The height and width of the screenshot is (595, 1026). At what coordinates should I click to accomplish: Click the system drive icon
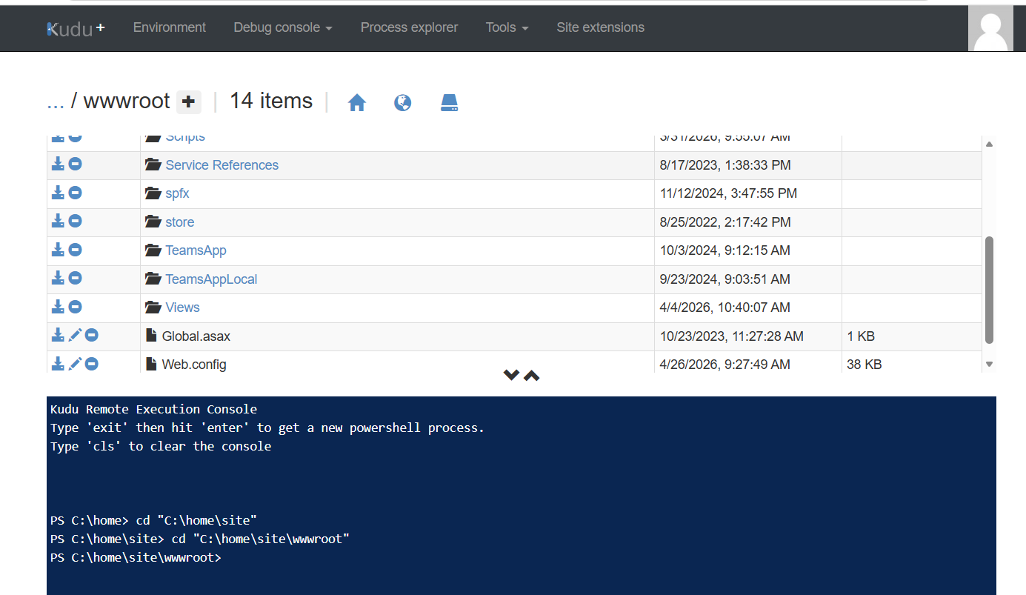tap(450, 103)
